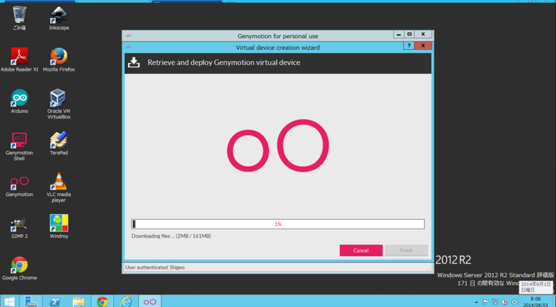
Task: Click the muted volume tray icon
Action: click(x=505, y=302)
